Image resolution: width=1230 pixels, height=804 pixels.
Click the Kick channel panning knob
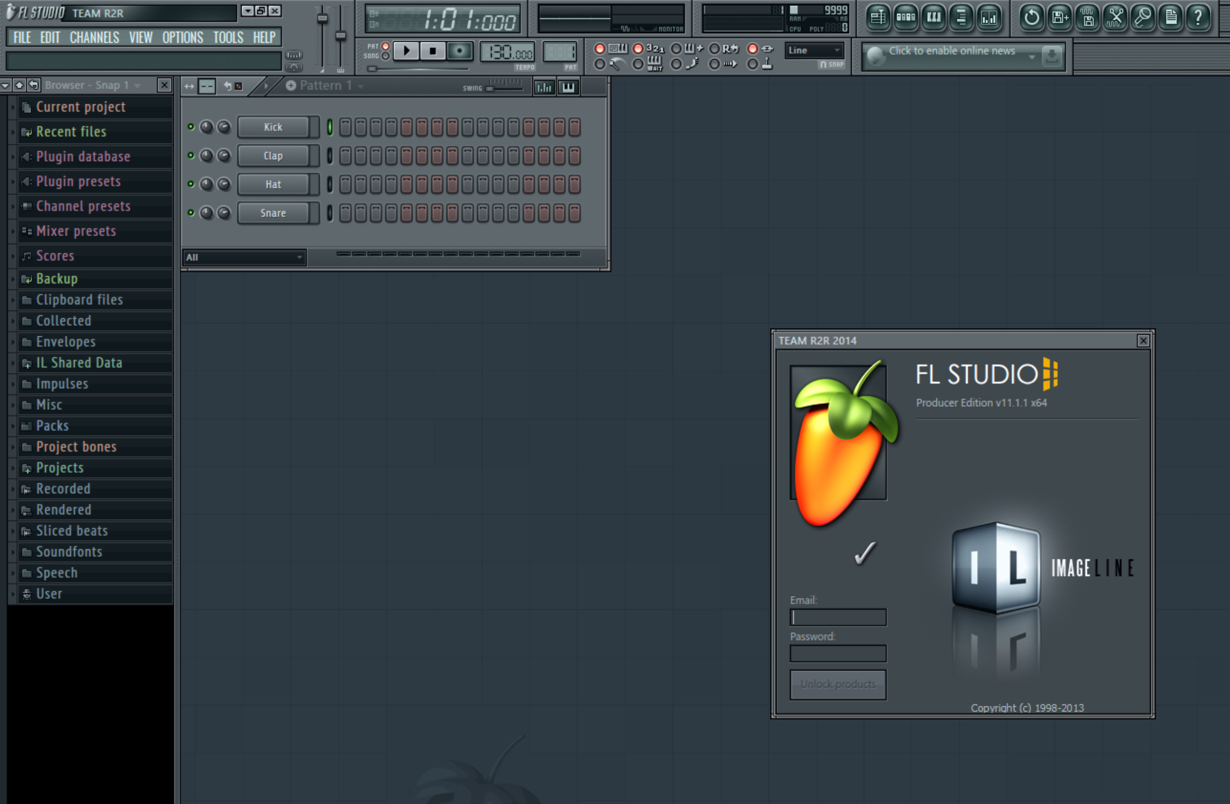pos(207,127)
